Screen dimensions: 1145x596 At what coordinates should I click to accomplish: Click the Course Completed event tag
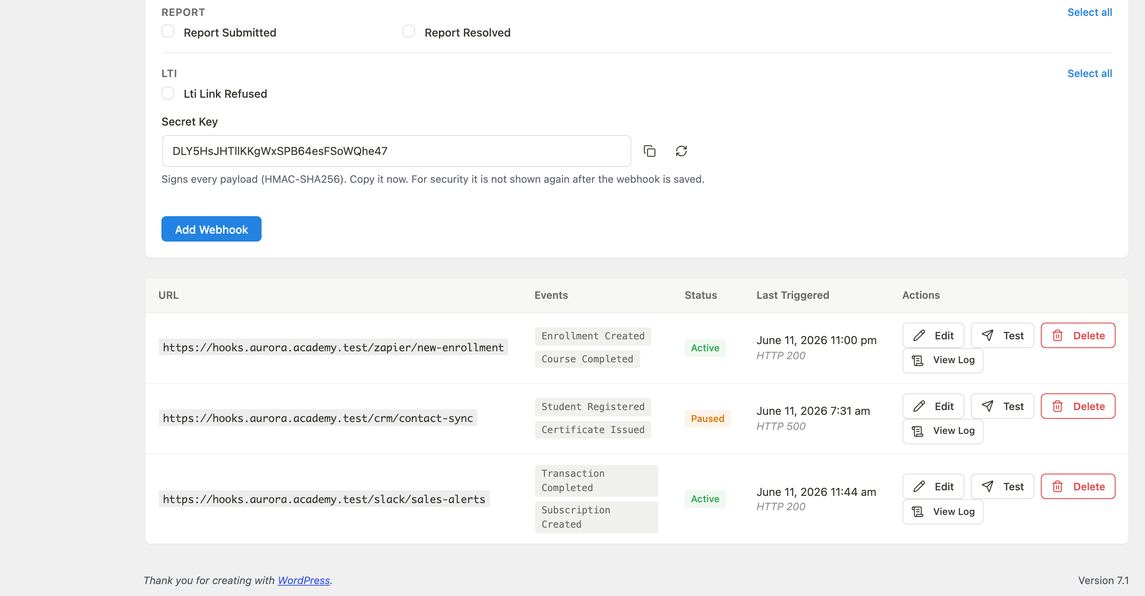(x=587, y=359)
